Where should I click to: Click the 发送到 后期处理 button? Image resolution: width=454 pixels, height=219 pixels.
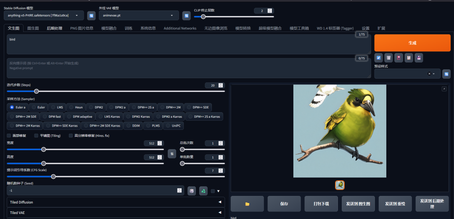pyautogui.click(x=432, y=204)
